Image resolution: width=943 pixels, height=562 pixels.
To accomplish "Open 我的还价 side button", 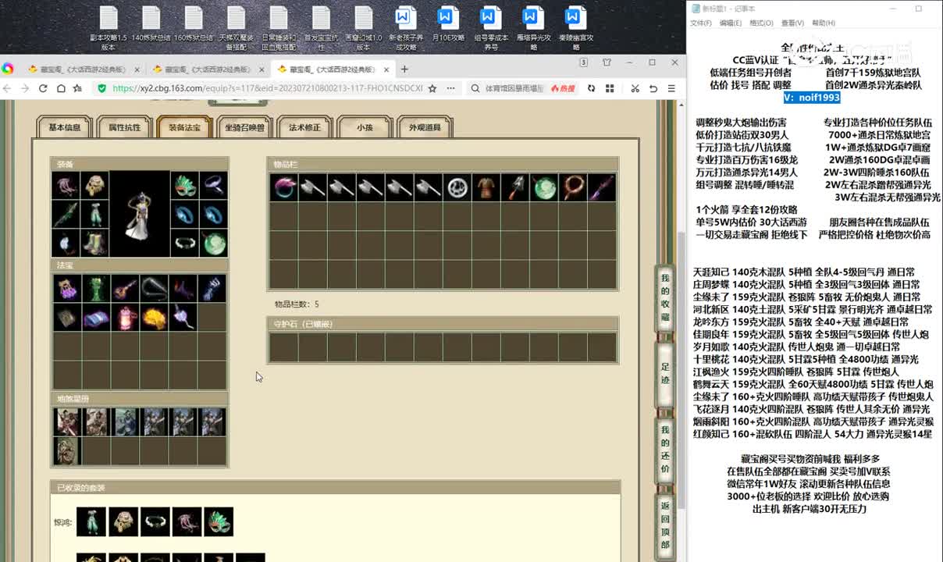I will coord(665,449).
